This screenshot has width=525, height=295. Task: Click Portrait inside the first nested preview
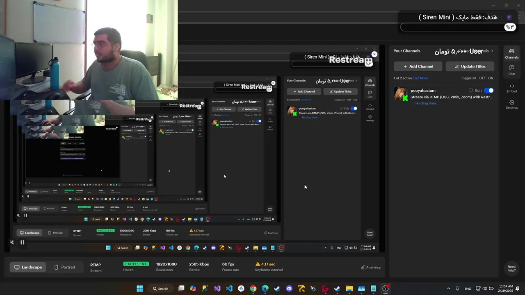pyautogui.click(x=55, y=233)
